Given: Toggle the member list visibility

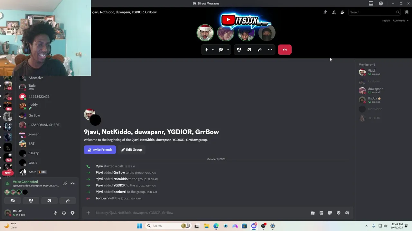Looking at the screenshot, I should (x=342, y=12).
